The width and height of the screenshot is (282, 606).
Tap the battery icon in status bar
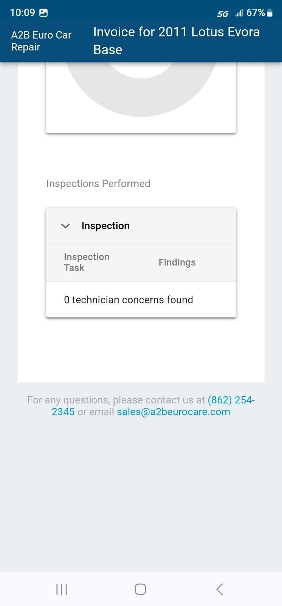(x=270, y=13)
